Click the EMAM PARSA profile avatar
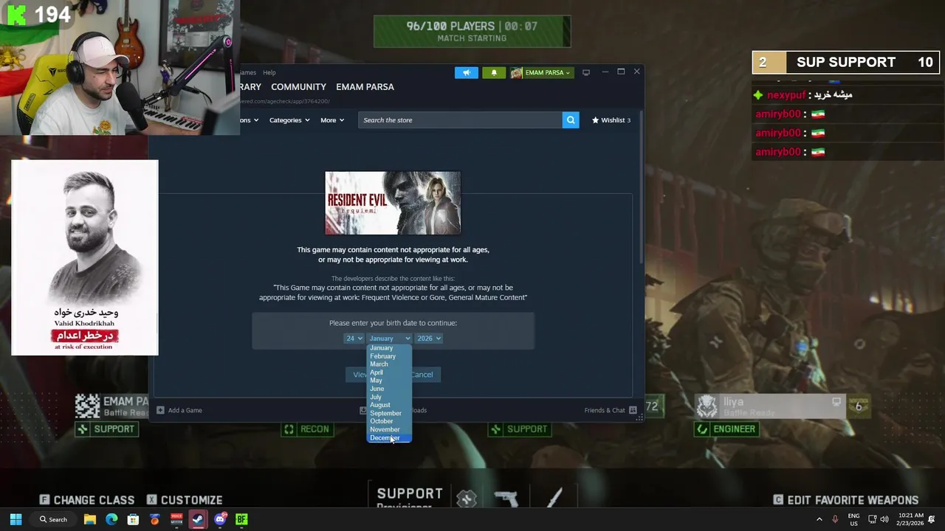Image resolution: width=945 pixels, height=531 pixels. click(x=517, y=72)
